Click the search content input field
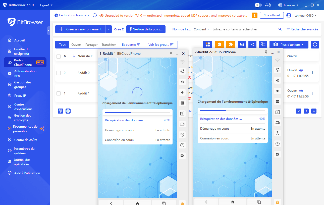The image size is (324, 205). click(244, 29)
